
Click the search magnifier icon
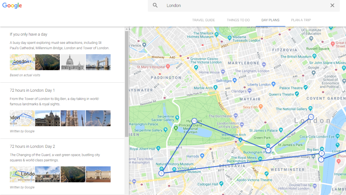coord(155,5)
